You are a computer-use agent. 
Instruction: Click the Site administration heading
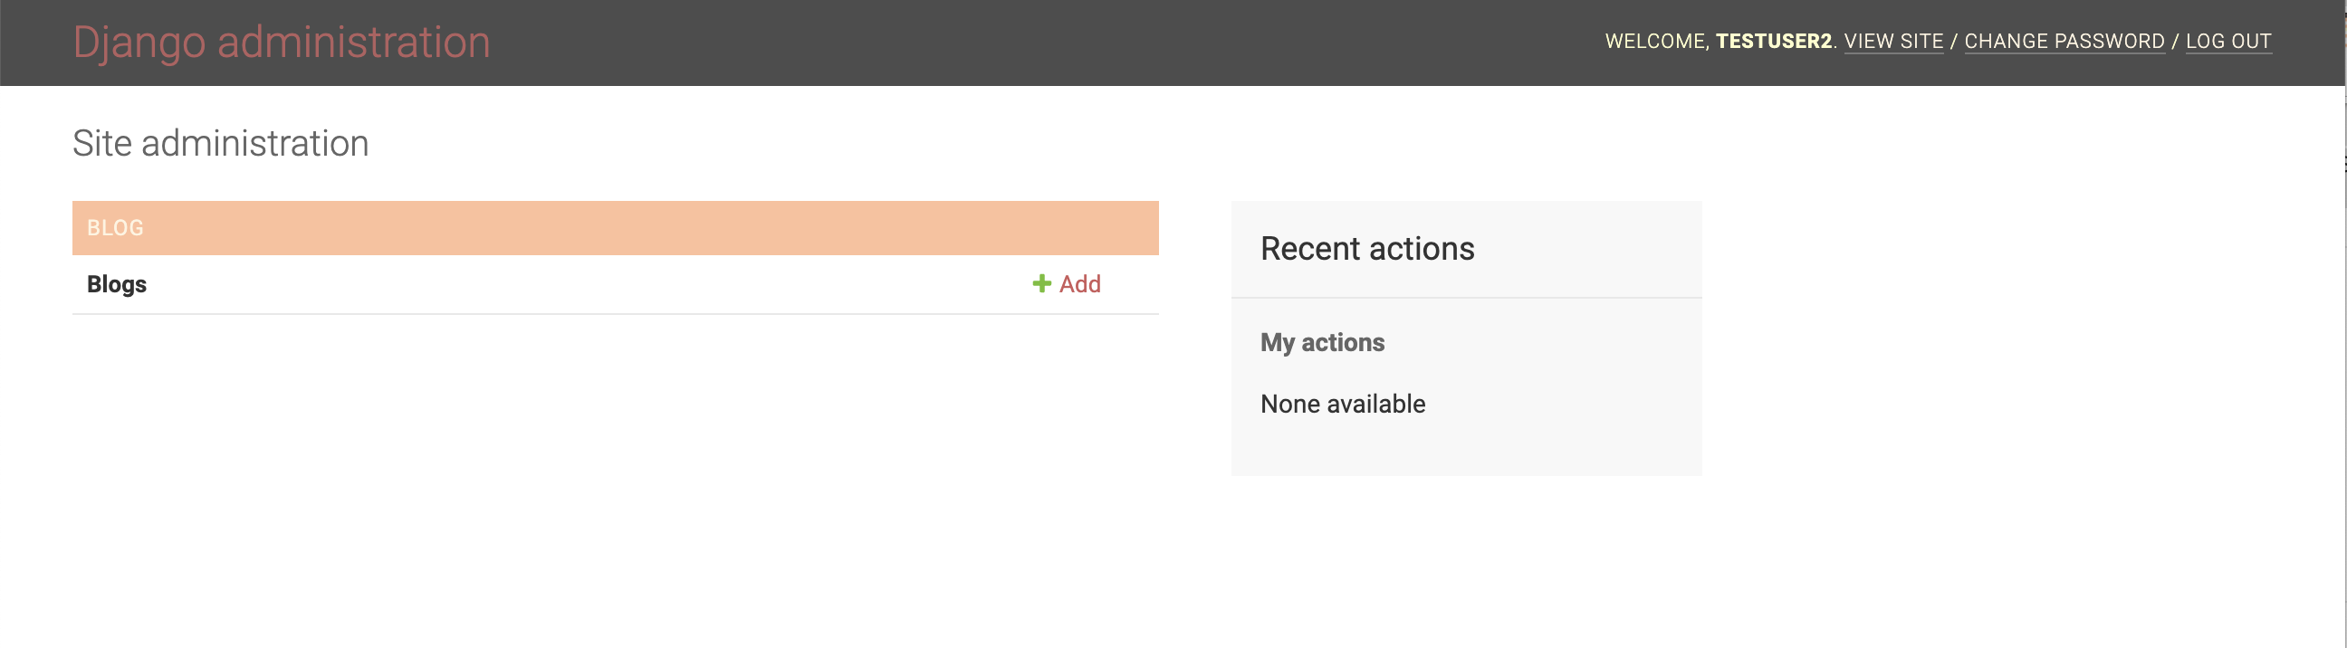(221, 143)
